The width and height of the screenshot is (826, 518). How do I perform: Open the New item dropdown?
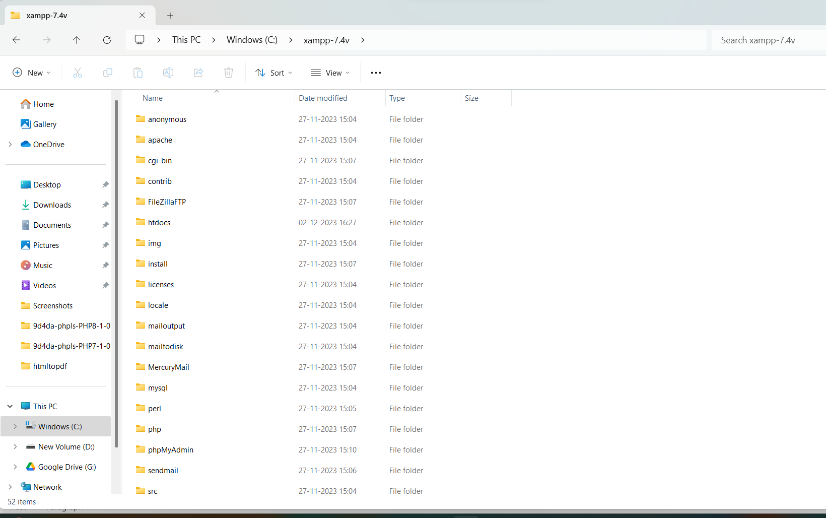(x=31, y=73)
